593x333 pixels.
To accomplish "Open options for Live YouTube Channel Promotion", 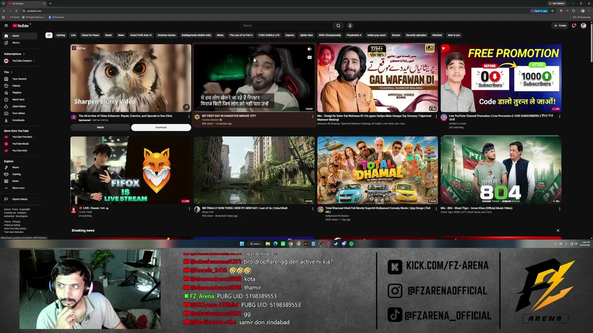I will (x=560, y=117).
